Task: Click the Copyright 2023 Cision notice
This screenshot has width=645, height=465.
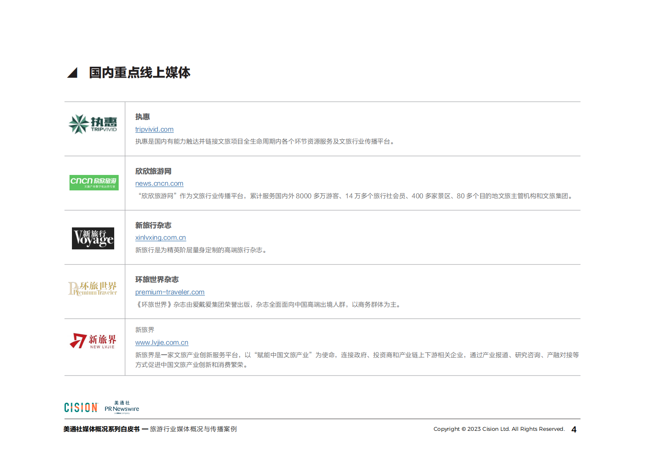Action: 499,429
